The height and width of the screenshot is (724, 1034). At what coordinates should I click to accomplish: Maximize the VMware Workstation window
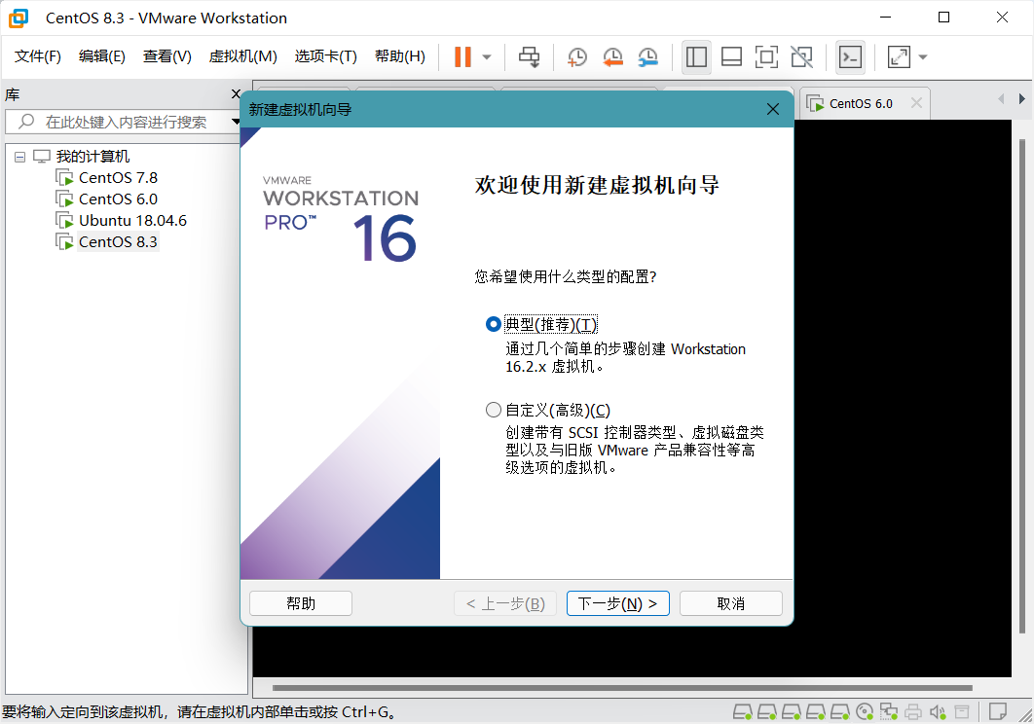(943, 18)
